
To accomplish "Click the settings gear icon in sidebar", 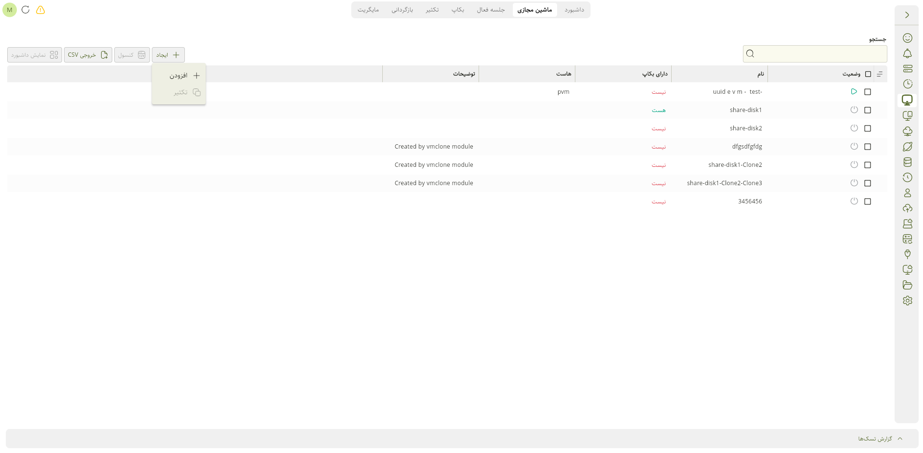I will [x=907, y=301].
